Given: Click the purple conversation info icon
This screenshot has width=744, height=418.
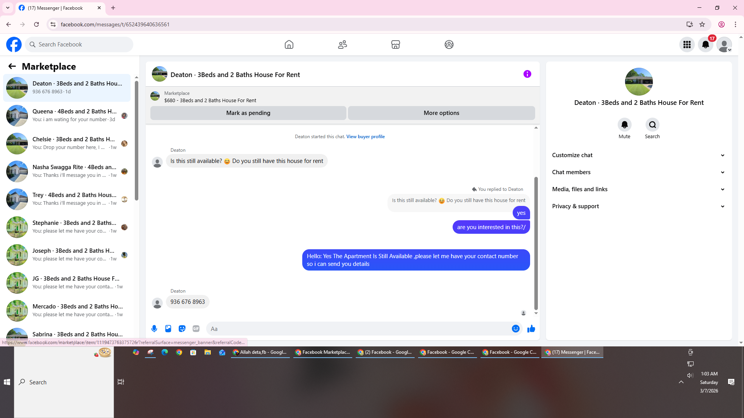Looking at the screenshot, I should point(527,74).
